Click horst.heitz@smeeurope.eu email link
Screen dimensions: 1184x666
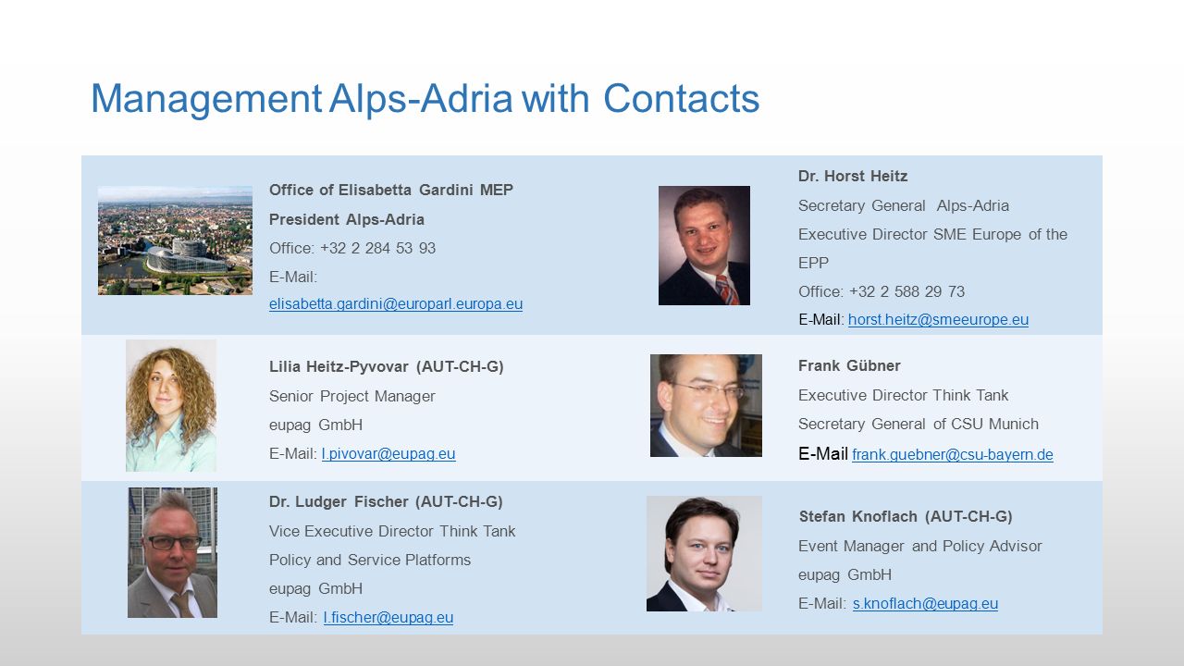938,320
